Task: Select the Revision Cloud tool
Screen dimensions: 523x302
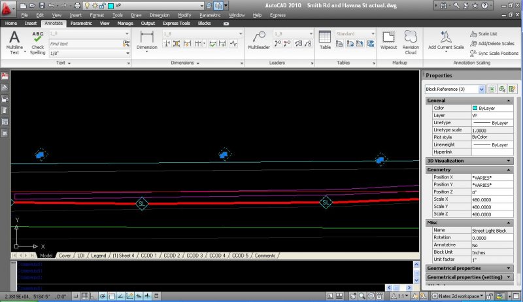Action: (x=411, y=42)
